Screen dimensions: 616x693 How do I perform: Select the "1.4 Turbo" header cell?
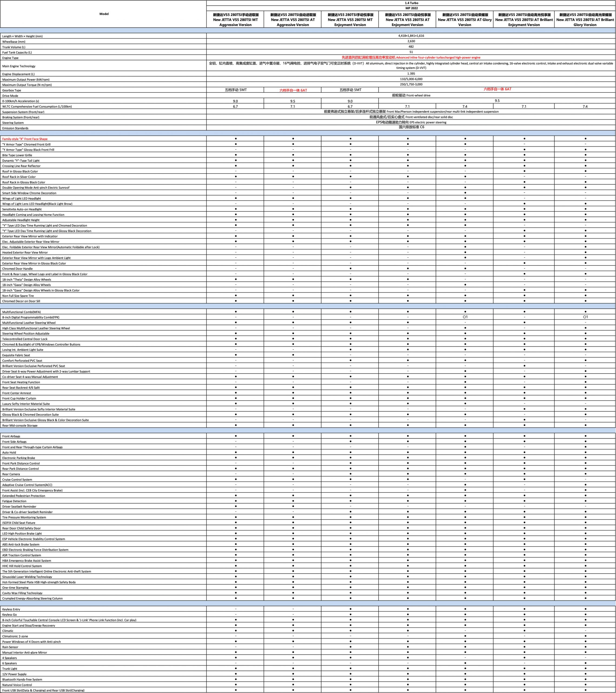[x=411, y=3]
